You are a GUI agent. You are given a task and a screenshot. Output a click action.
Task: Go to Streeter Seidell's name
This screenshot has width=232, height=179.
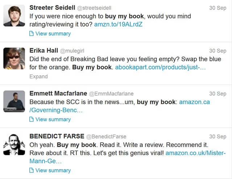(52, 7)
